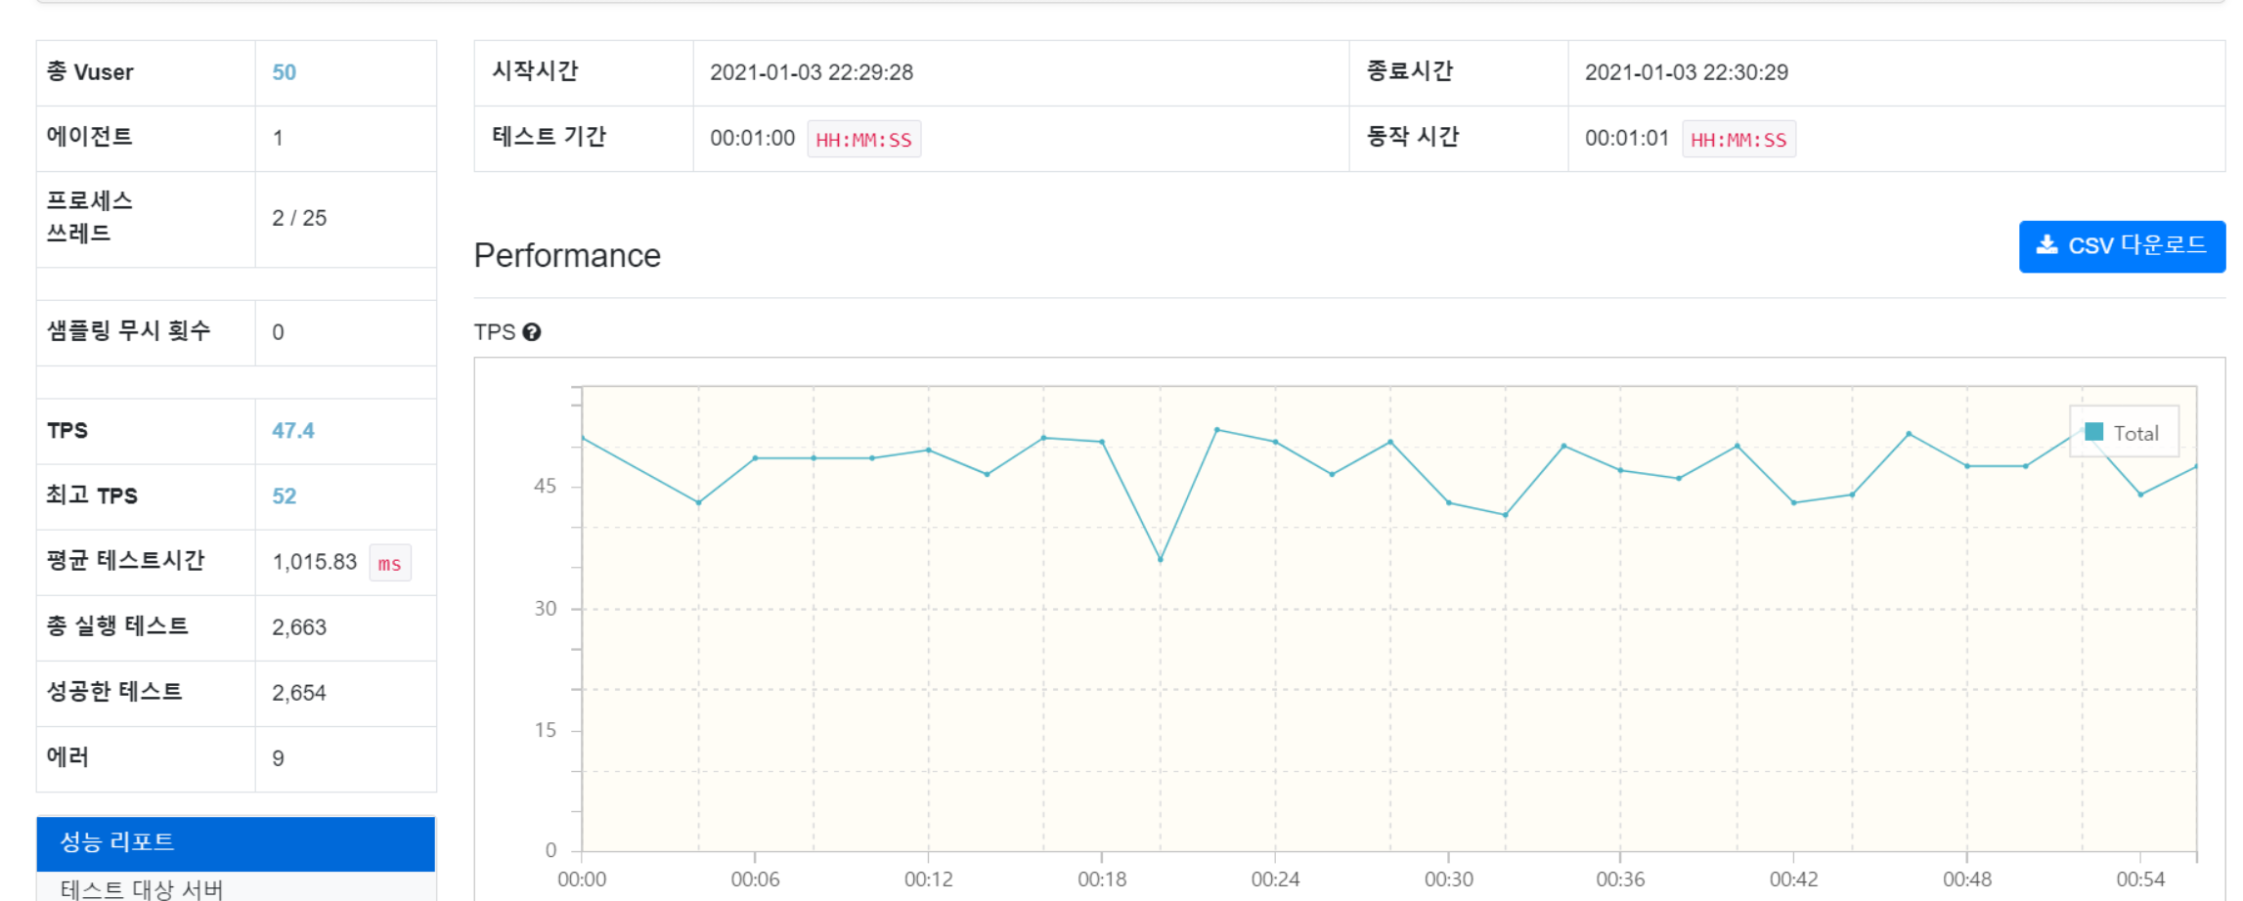Image resolution: width=2243 pixels, height=901 pixels.
Task: Expand the 테스트 대상 서버 section
Action: (141, 889)
